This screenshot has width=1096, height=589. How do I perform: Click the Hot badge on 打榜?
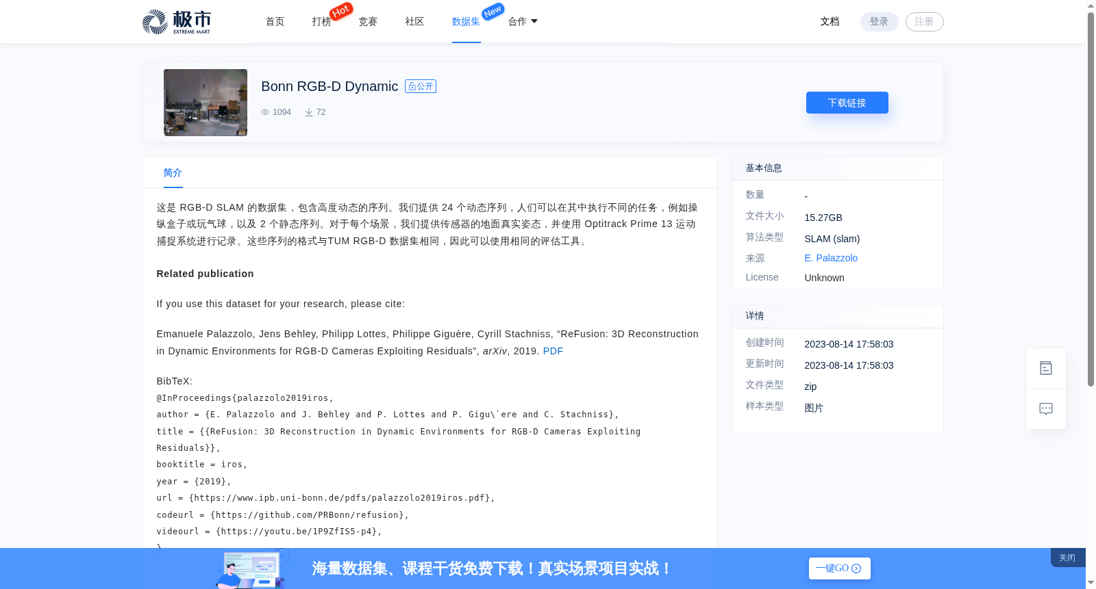[x=341, y=11]
